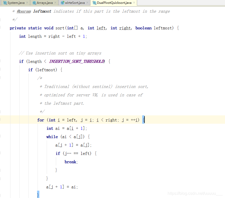Click the 'a[j + 1] = a[j];' statement
225x198 pixels.
73,145
